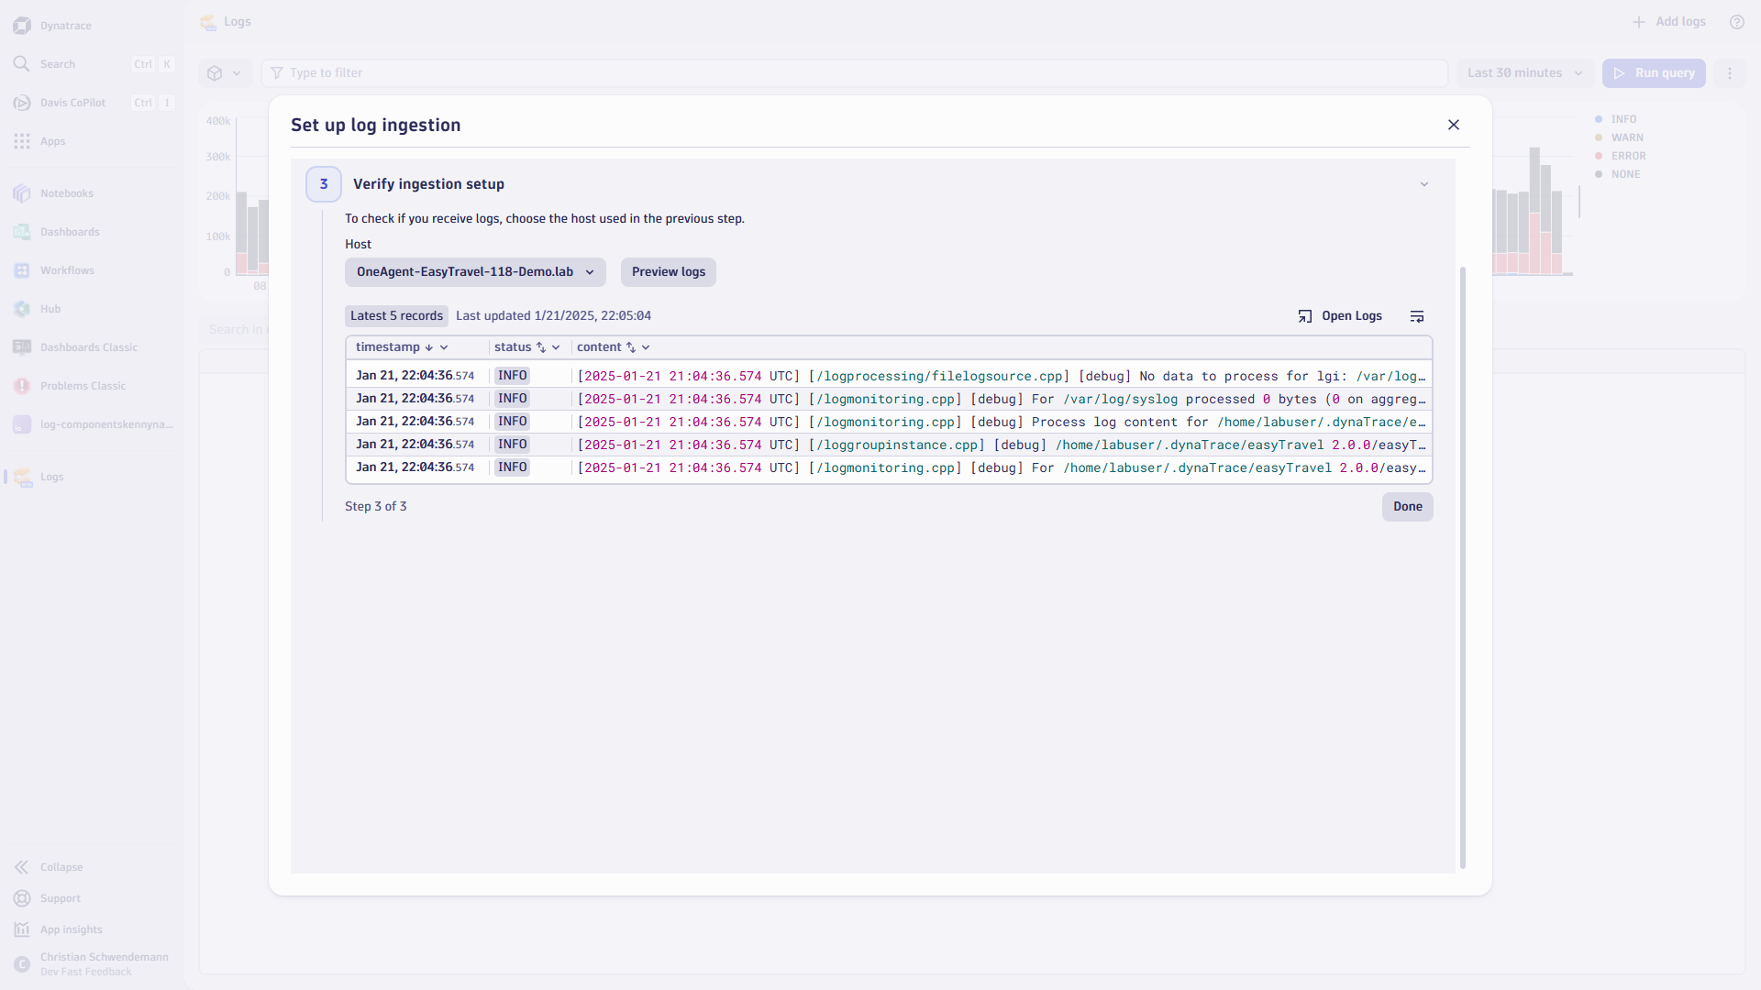Click the Dynatrace logo icon
1761x990 pixels.
click(x=22, y=26)
